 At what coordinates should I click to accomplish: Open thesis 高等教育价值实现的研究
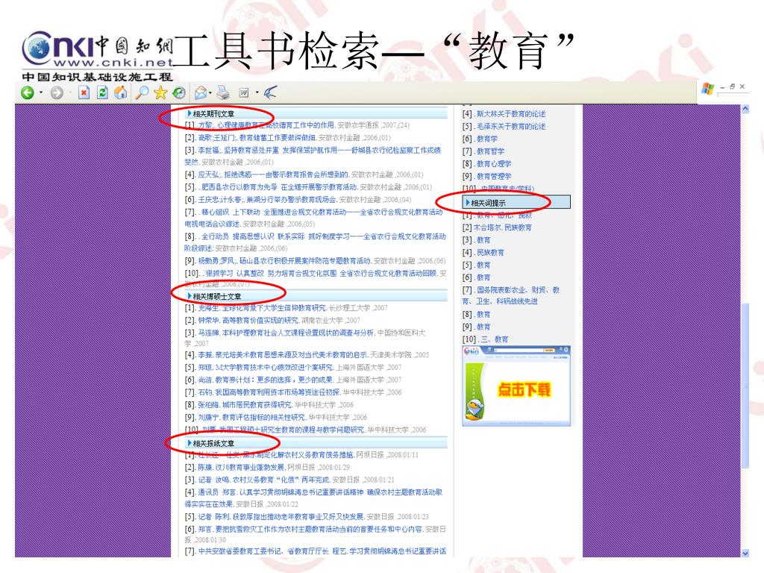(260, 320)
